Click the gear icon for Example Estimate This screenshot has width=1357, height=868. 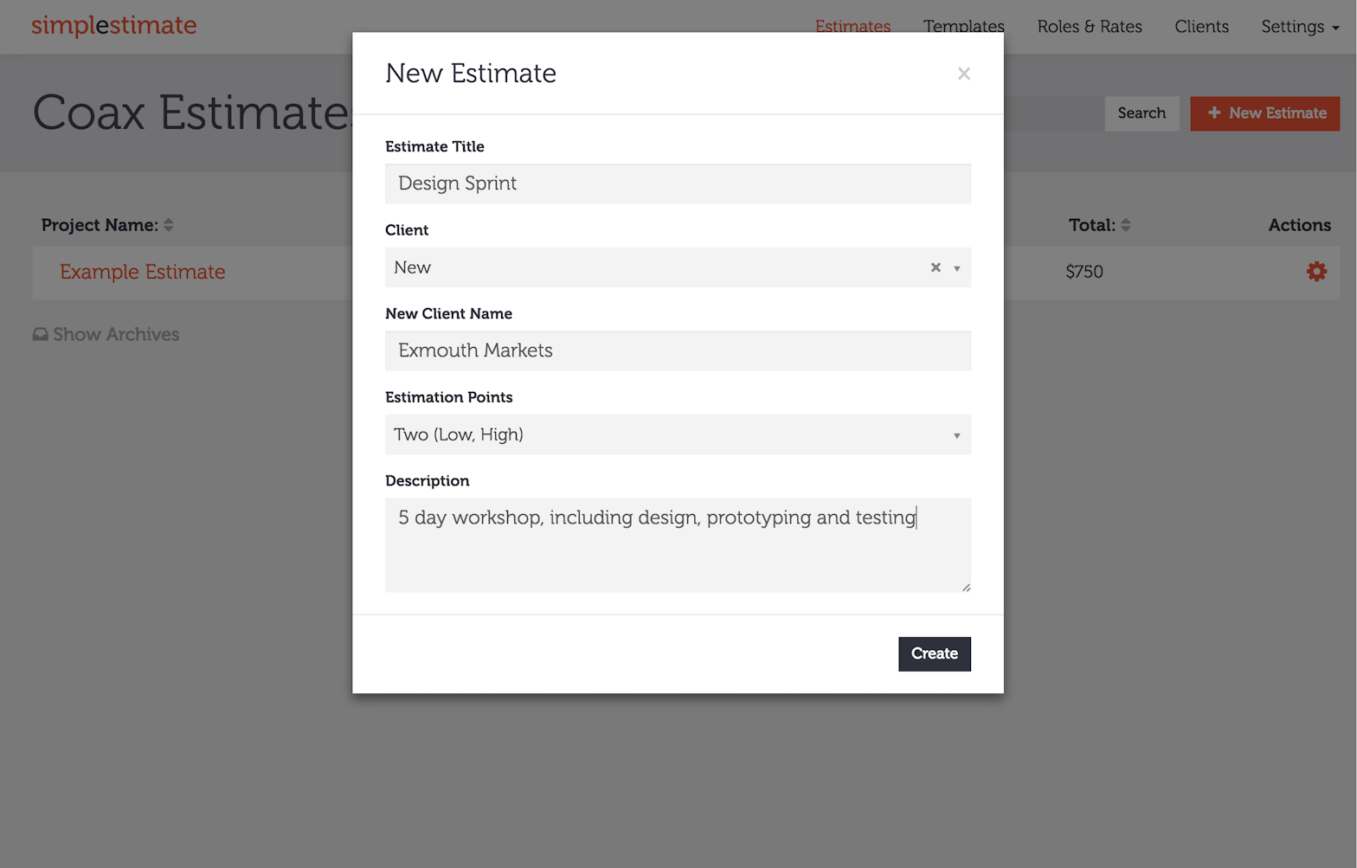[x=1315, y=272]
